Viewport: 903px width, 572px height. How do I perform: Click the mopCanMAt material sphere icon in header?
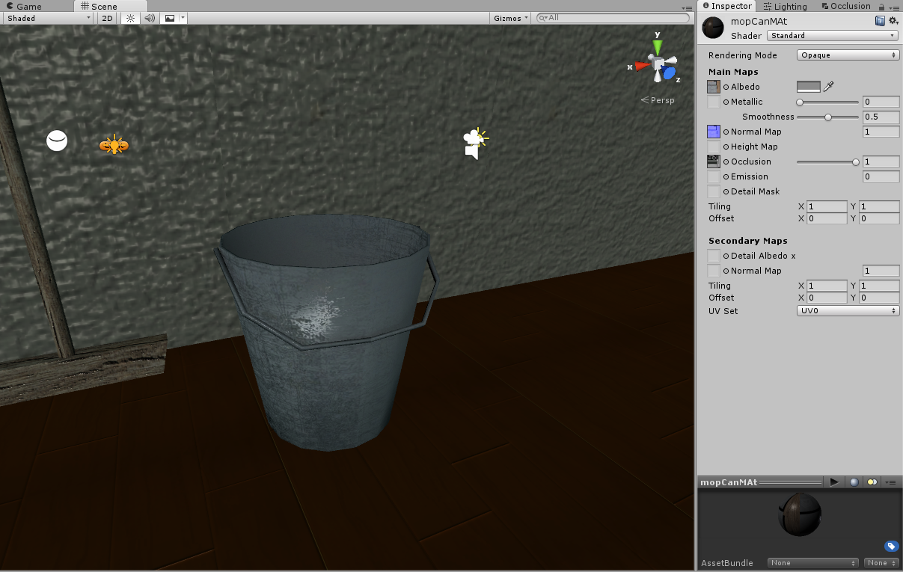pos(713,28)
